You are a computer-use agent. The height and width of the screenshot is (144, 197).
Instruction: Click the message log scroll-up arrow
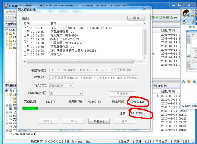(145, 23)
